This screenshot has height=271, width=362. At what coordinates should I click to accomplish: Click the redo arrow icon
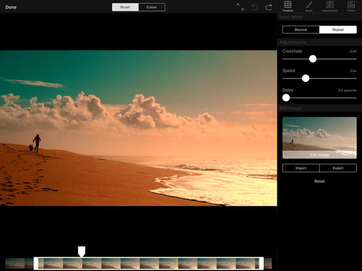pos(268,7)
